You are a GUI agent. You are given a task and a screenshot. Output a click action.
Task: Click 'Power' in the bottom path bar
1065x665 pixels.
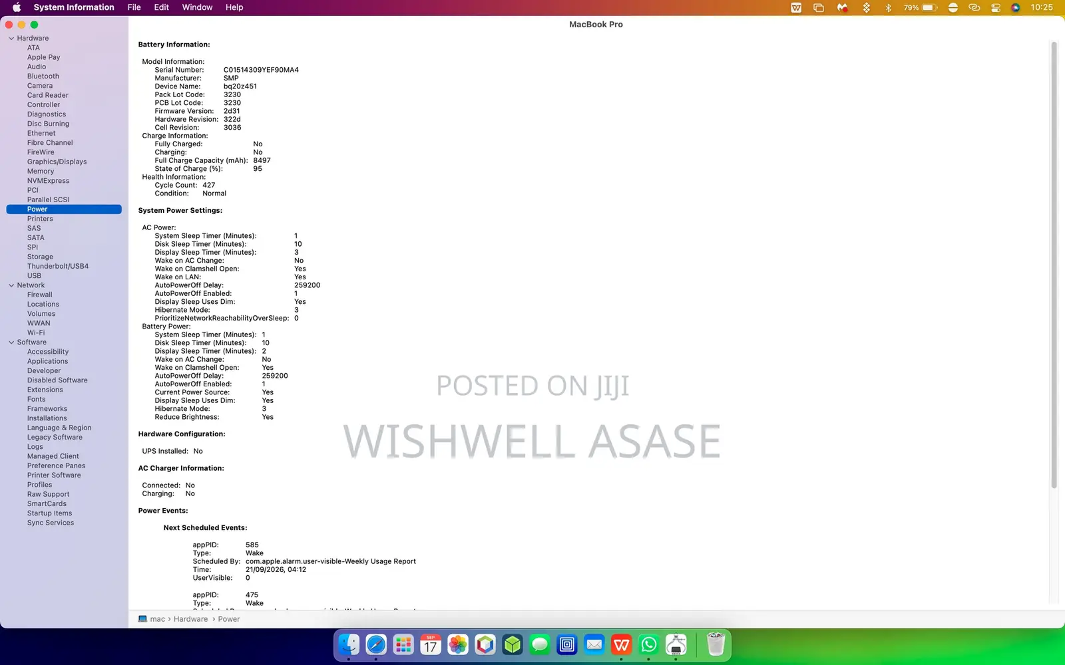(x=229, y=619)
